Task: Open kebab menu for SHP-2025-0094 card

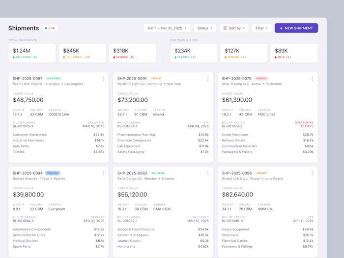Action: [103, 173]
